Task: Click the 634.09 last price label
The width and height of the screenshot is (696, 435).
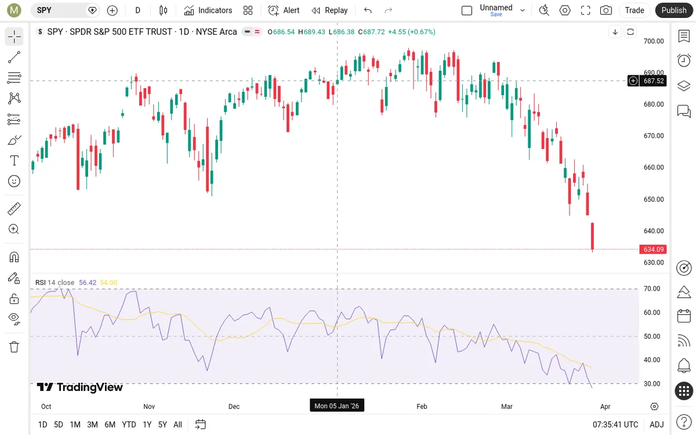Action: tap(653, 250)
